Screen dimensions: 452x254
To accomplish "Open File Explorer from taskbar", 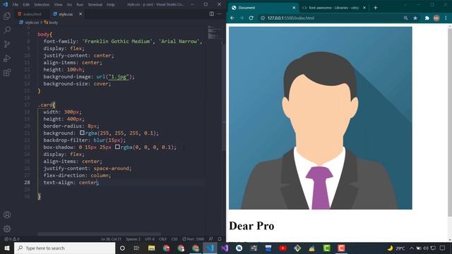I will (151, 248).
